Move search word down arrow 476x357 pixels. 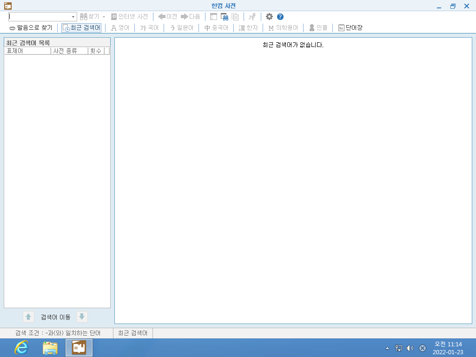(82, 317)
